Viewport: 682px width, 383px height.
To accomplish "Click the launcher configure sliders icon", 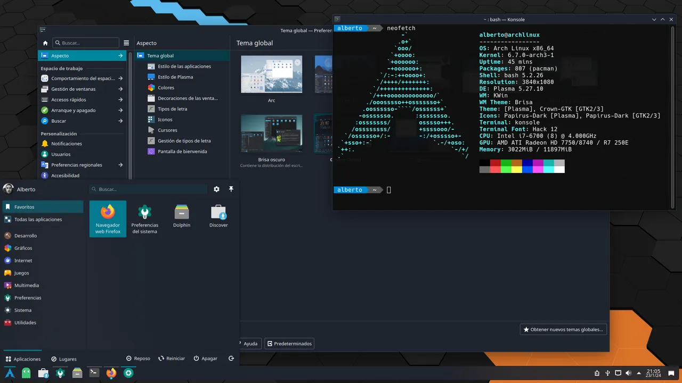I will pyautogui.click(x=216, y=189).
